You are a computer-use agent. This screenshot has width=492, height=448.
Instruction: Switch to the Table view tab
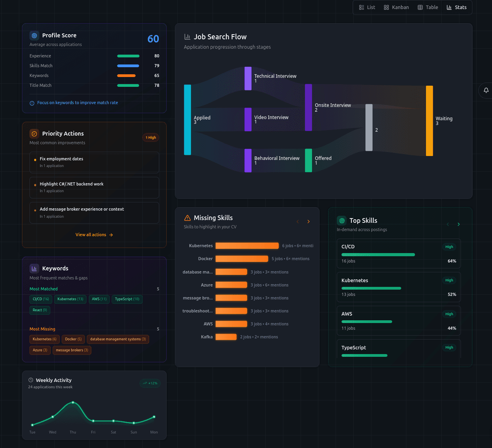click(x=428, y=7)
